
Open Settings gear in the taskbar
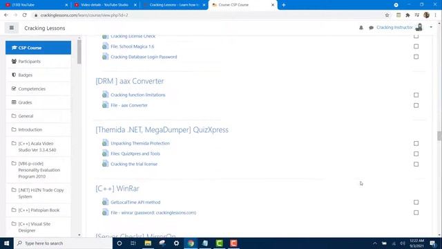(x=177, y=243)
